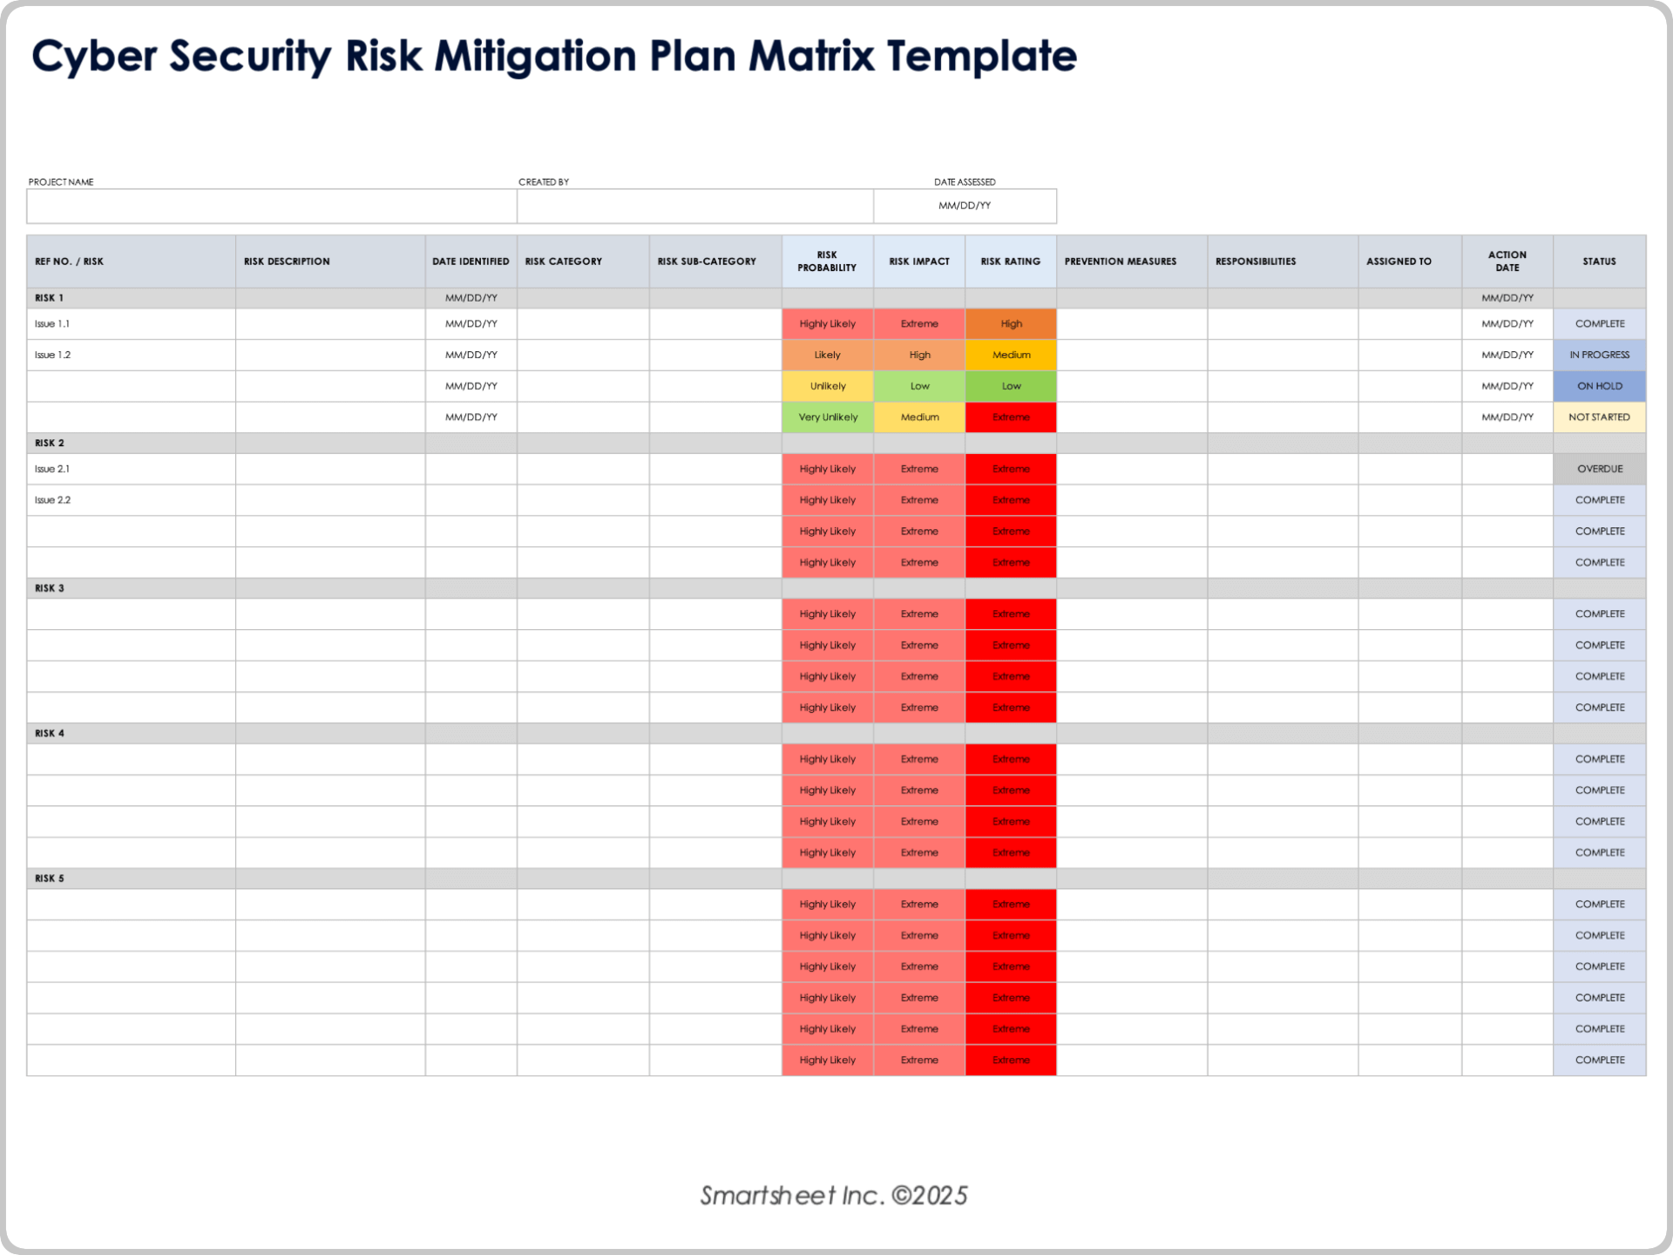Select the IN PROGRESS status cell
Image resolution: width=1673 pixels, height=1255 pixels.
click(x=1599, y=355)
